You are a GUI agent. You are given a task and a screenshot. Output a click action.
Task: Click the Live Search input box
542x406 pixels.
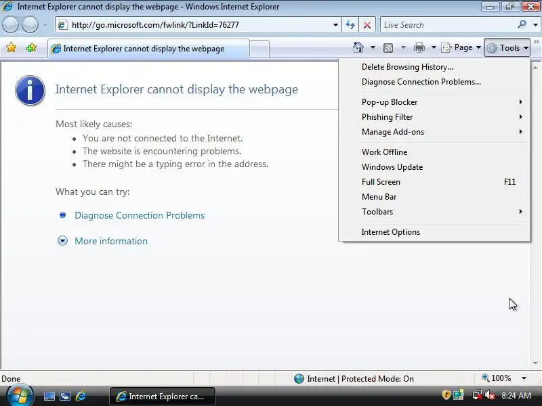click(448, 25)
